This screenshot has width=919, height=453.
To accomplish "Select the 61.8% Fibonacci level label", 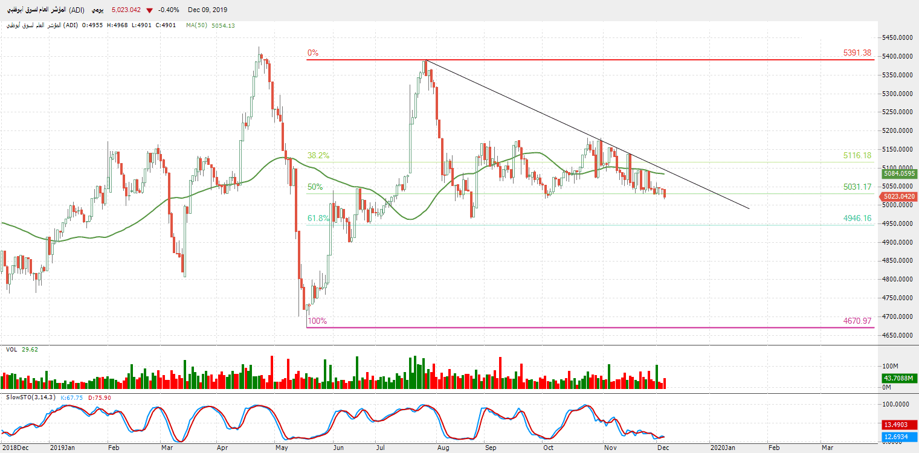I will (x=318, y=219).
